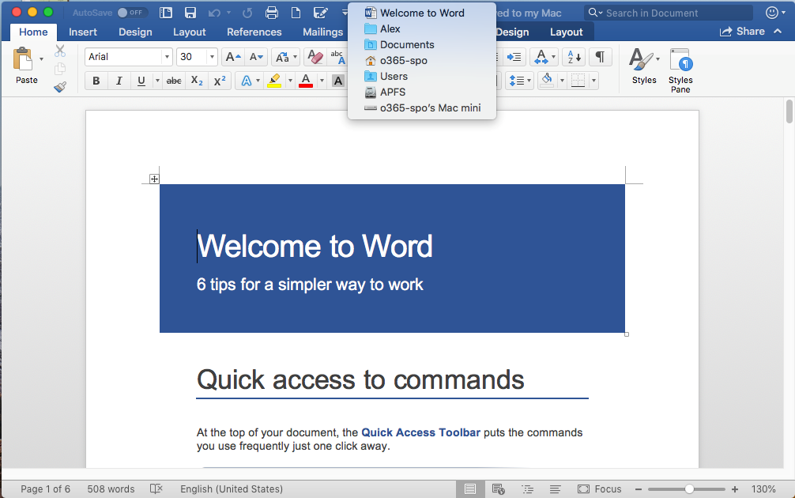Click the Subscript X2 icon
This screenshot has width=795, height=498.
pyautogui.click(x=197, y=81)
